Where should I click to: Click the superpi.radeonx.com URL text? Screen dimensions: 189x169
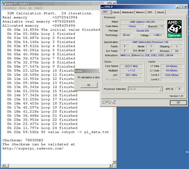[33, 149]
